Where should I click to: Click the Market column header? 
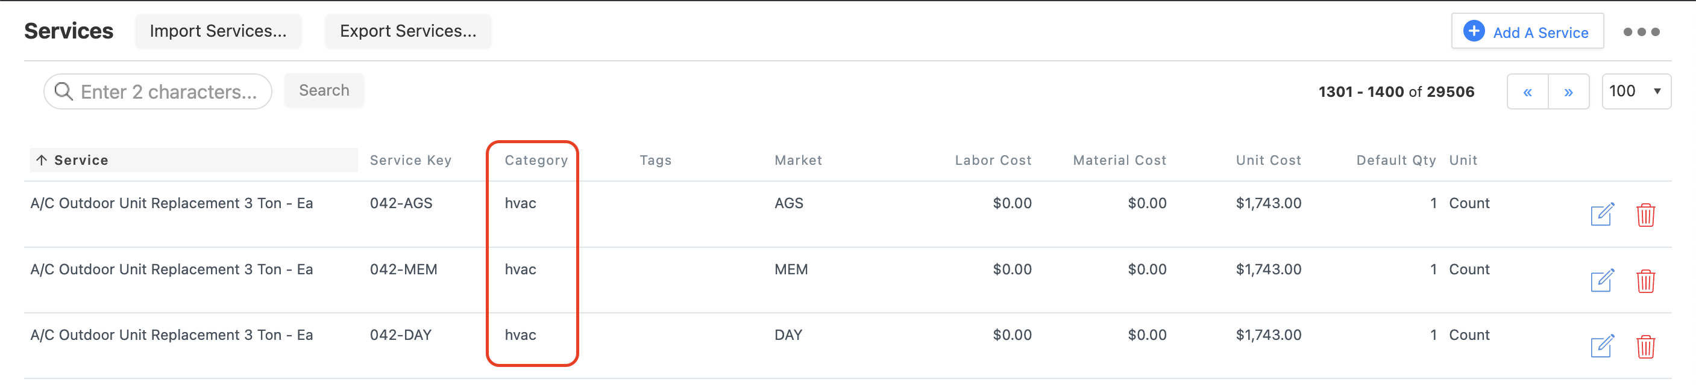(798, 160)
